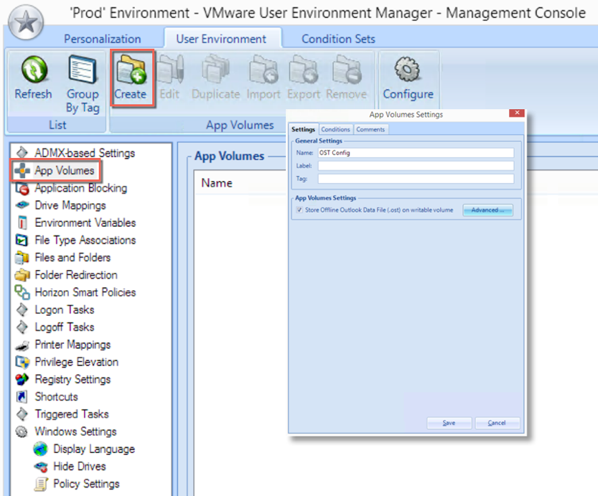
Task: Select the Environment Variables icon
Action: (22, 223)
